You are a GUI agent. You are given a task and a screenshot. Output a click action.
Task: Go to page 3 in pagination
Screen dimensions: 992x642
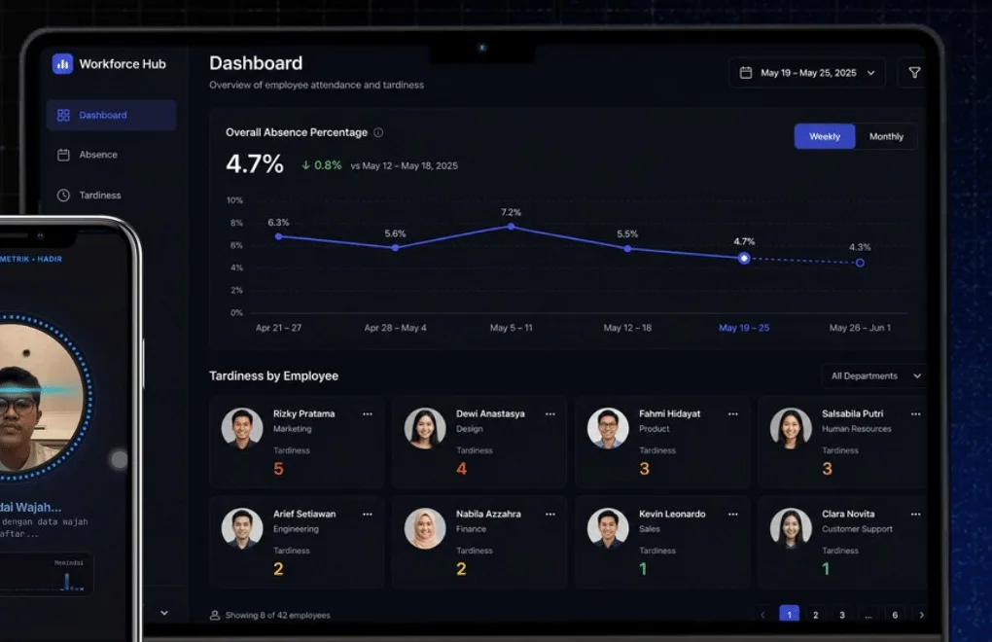[842, 615]
